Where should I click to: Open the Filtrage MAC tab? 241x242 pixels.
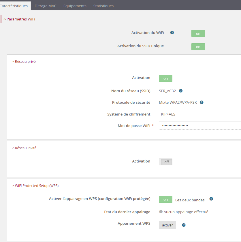(45, 6)
